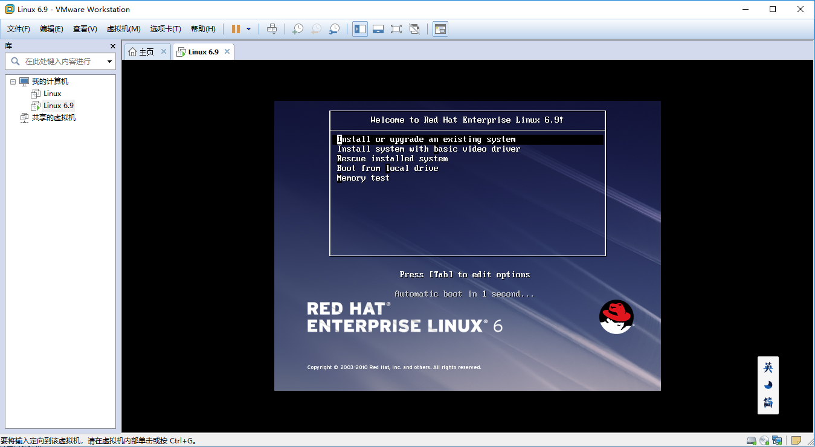
Task: Click the library search input field
Action: [60, 61]
